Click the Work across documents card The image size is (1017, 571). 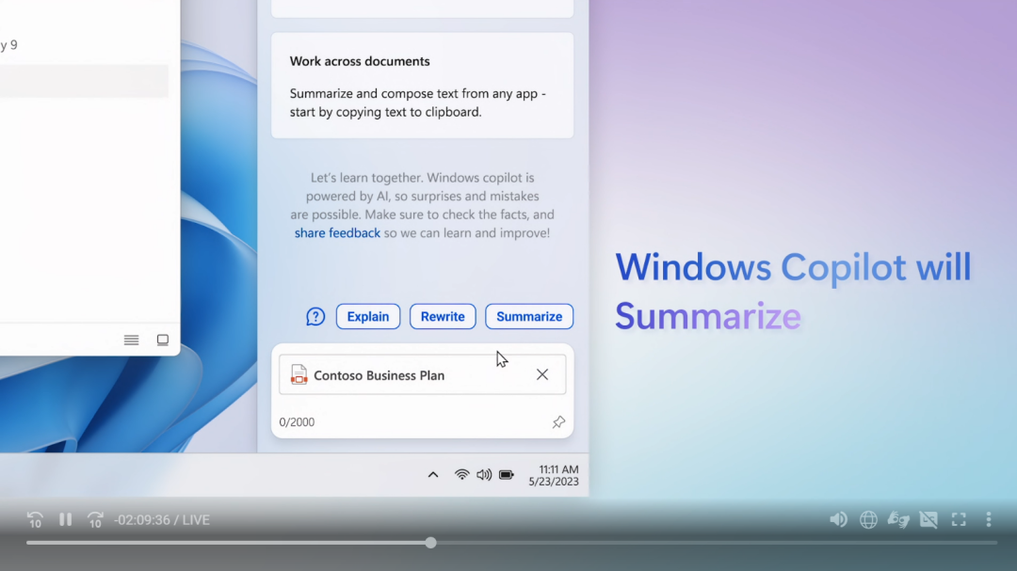pyautogui.click(x=422, y=85)
